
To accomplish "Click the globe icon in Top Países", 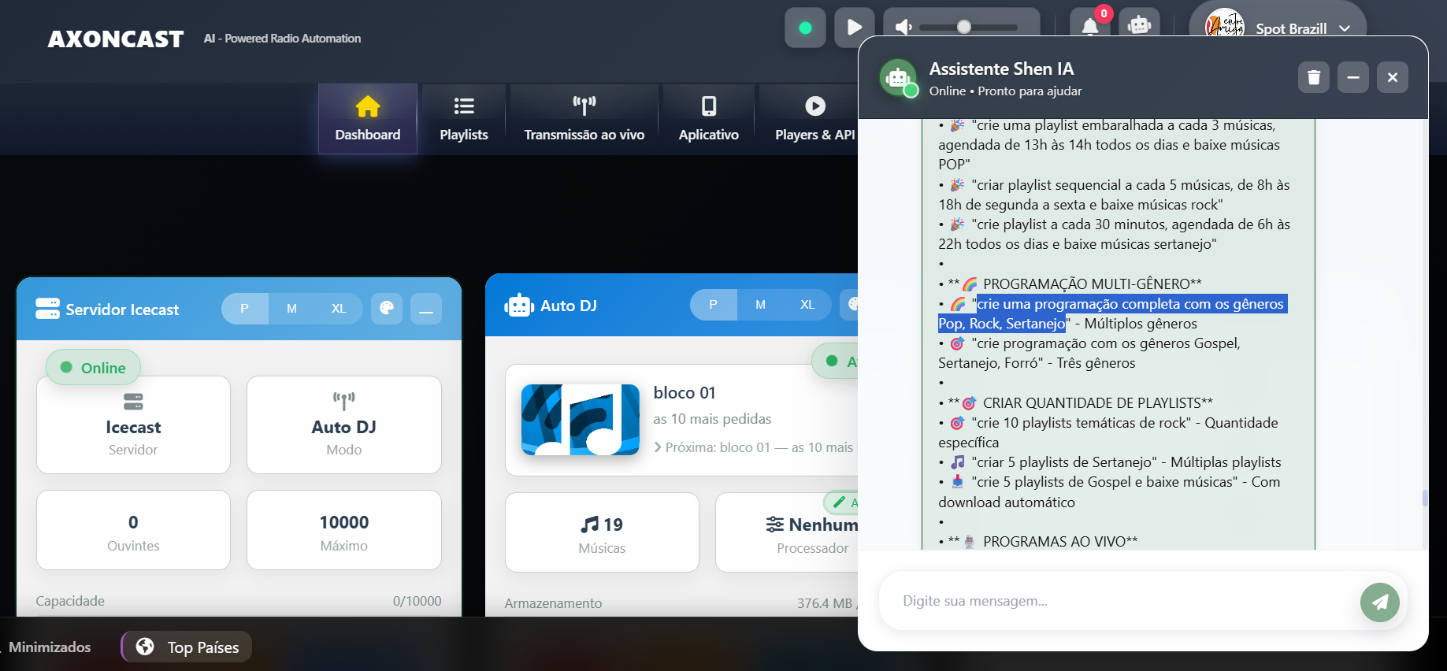I will (x=145, y=647).
